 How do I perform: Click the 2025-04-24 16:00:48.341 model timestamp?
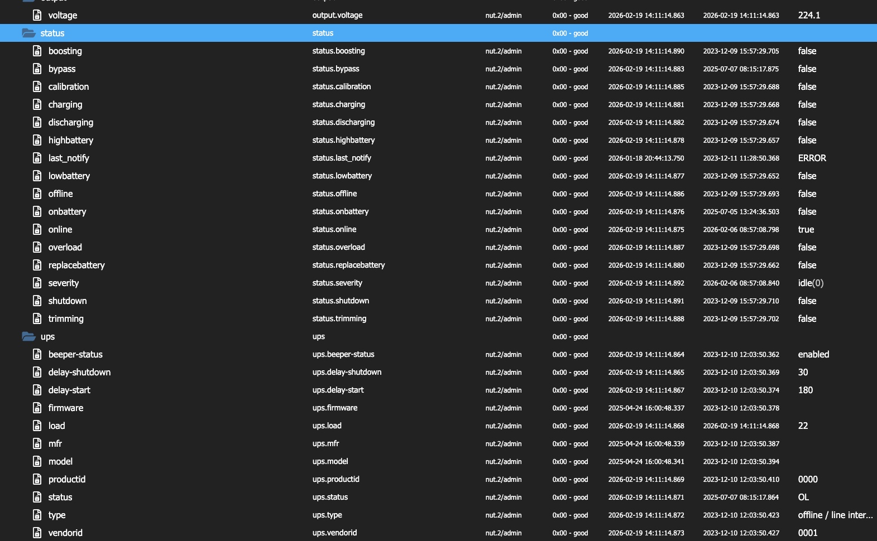[x=646, y=461]
